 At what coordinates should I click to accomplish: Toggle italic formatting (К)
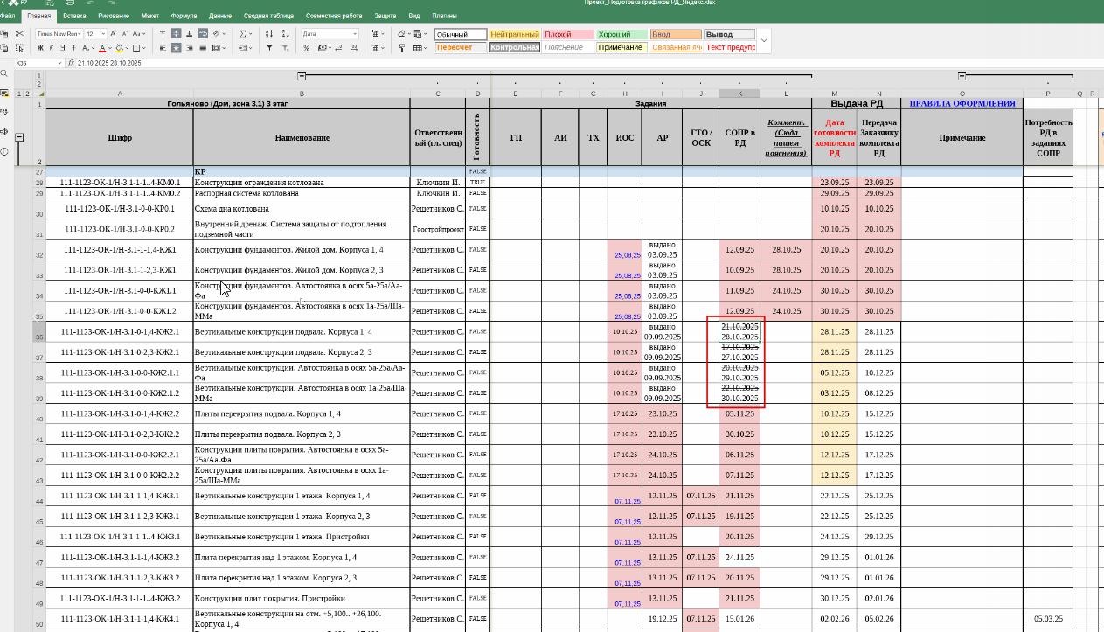(52, 48)
